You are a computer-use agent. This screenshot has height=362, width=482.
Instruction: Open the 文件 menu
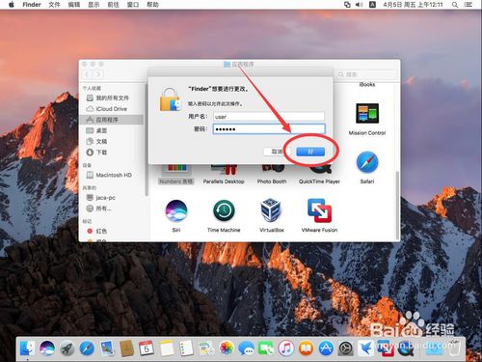54,5
